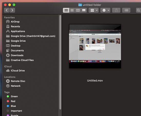Select the Untitled.mov video thumbnail
The image size is (141, 116).
tap(95, 46)
